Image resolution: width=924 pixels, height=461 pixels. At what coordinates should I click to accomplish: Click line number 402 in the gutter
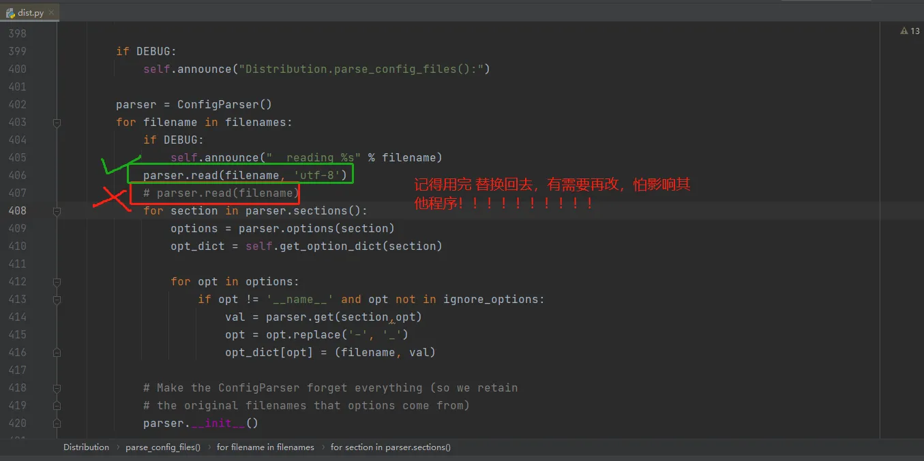pyautogui.click(x=17, y=105)
